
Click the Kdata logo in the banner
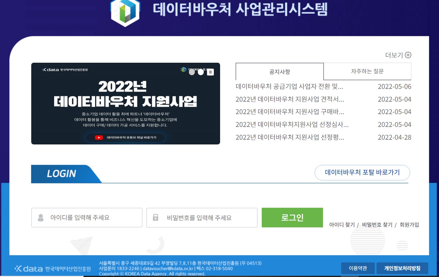[x=65, y=70]
